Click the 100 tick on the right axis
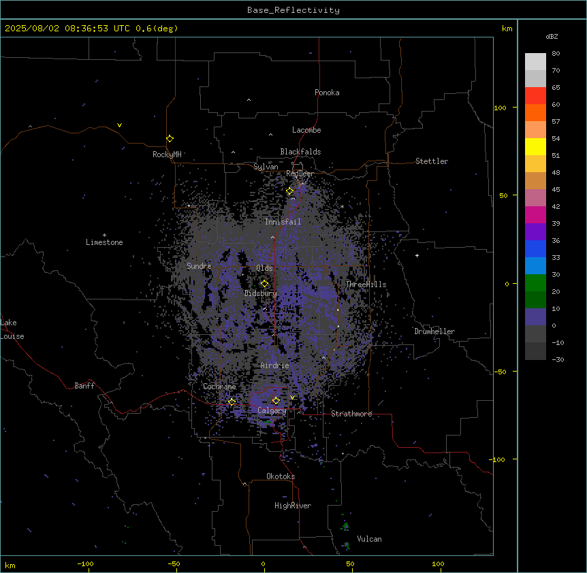 click(500, 108)
